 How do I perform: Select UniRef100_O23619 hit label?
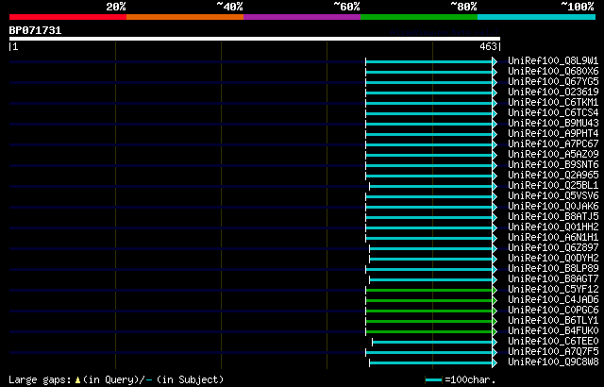point(553,93)
